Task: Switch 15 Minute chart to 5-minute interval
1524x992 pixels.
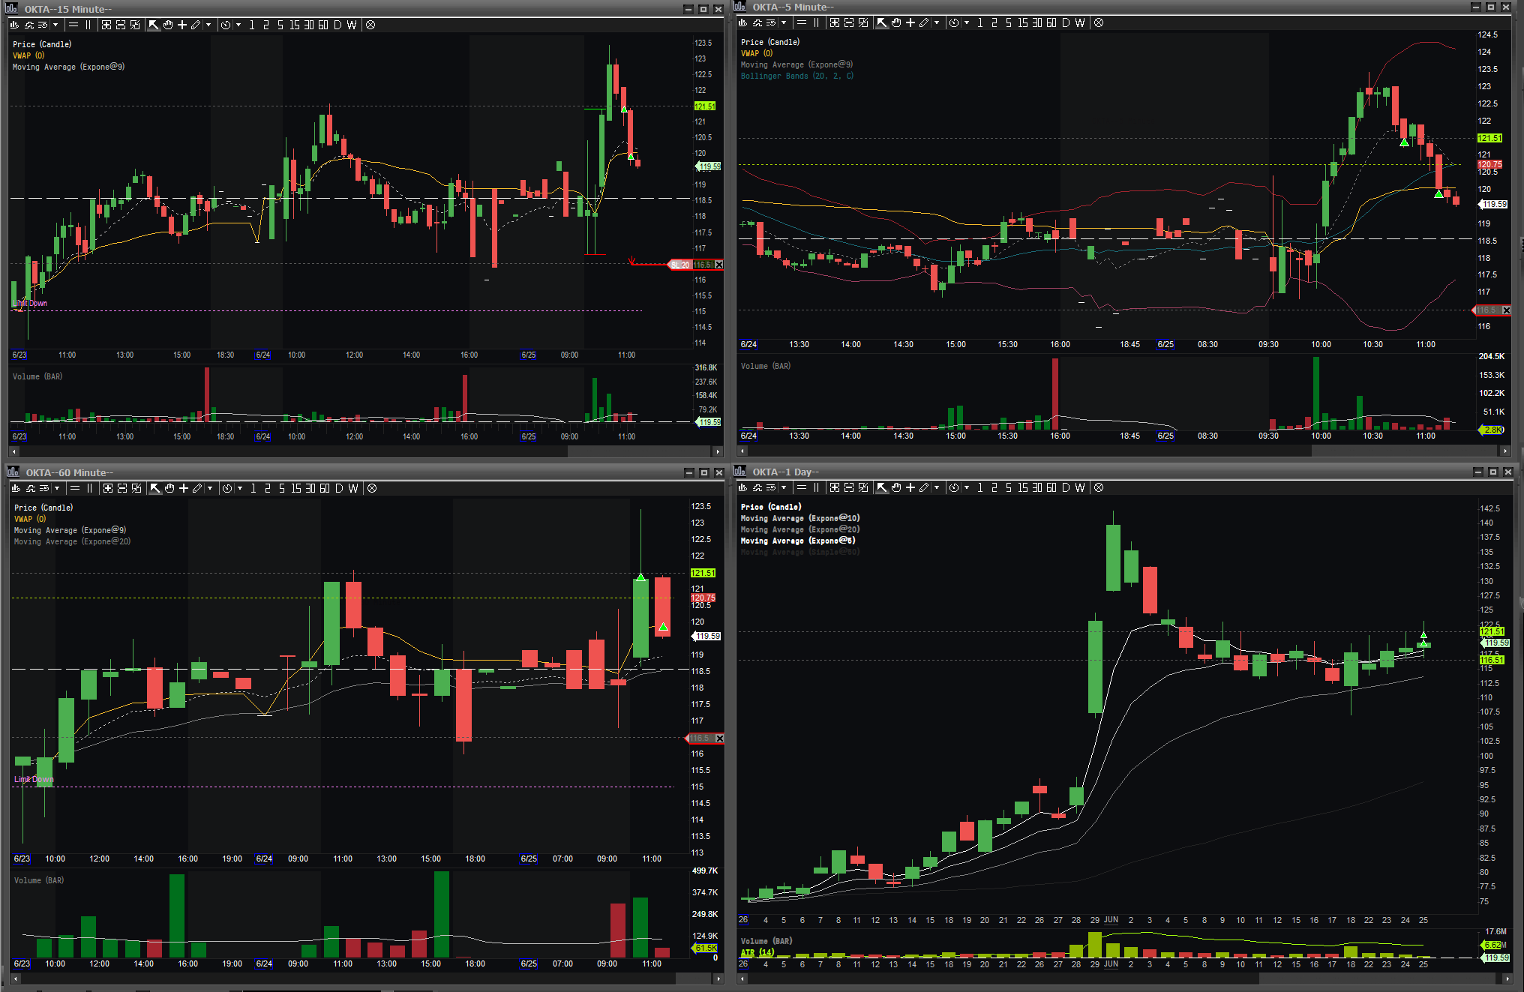Action: [x=280, y=25]
